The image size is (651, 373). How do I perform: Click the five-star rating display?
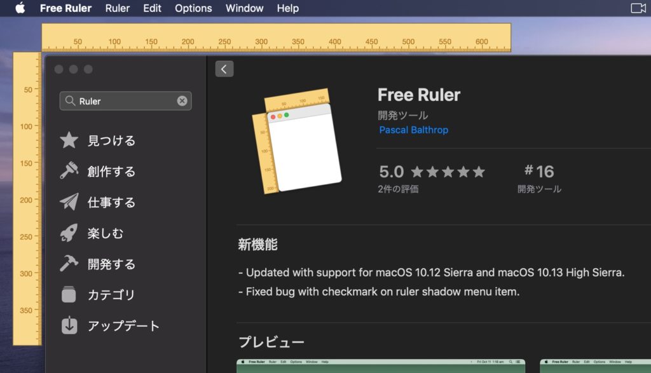[449, 171]
